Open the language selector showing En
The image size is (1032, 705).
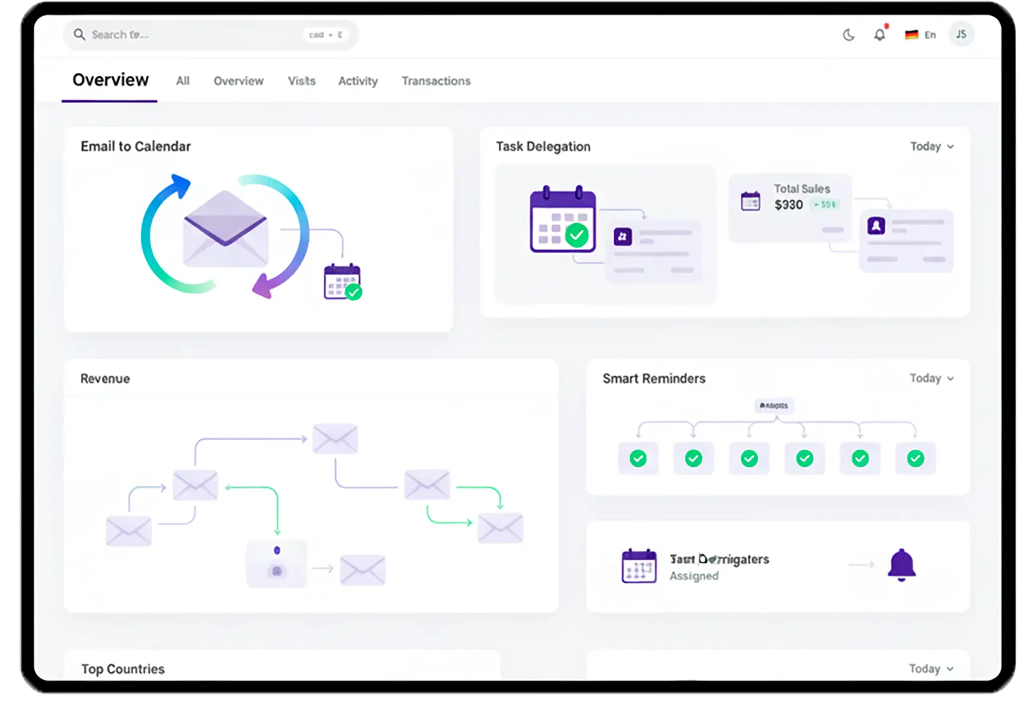coord(921,35)
